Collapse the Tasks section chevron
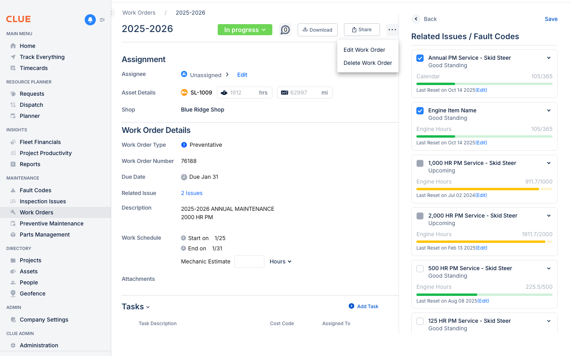Viewport: 570px width, 356px height. 148,307
